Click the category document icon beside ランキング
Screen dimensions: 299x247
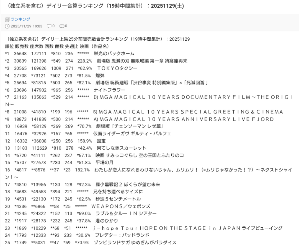coord(7,19)
